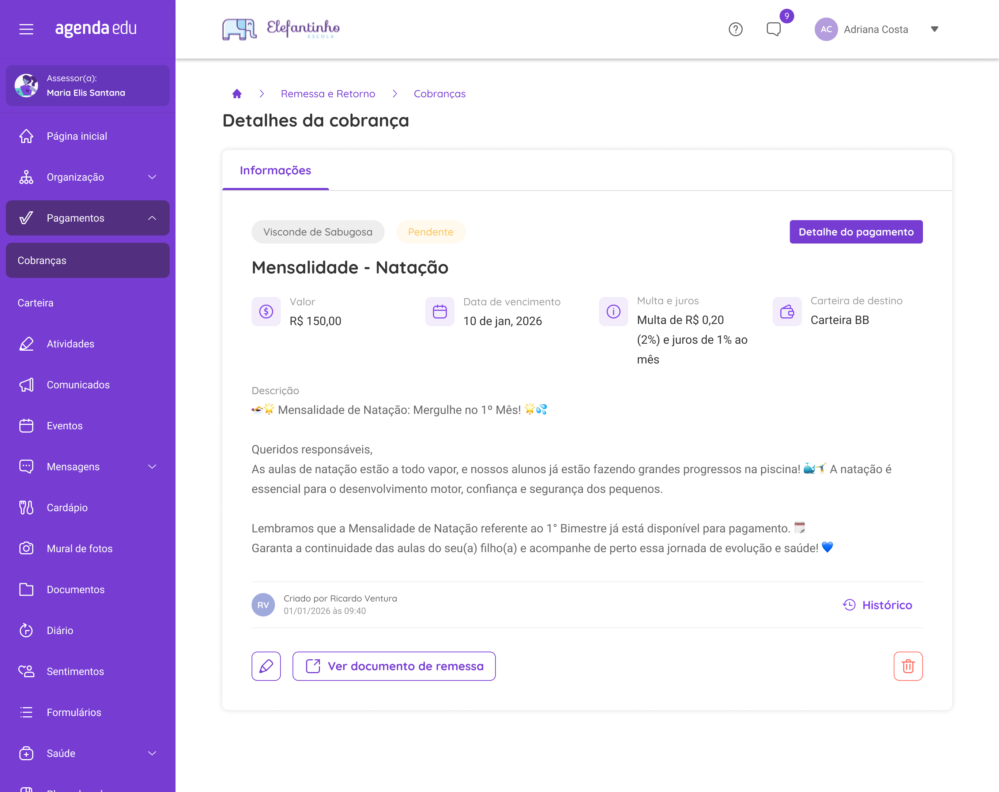Click the Organização hierarchy icon

[26, 177]
